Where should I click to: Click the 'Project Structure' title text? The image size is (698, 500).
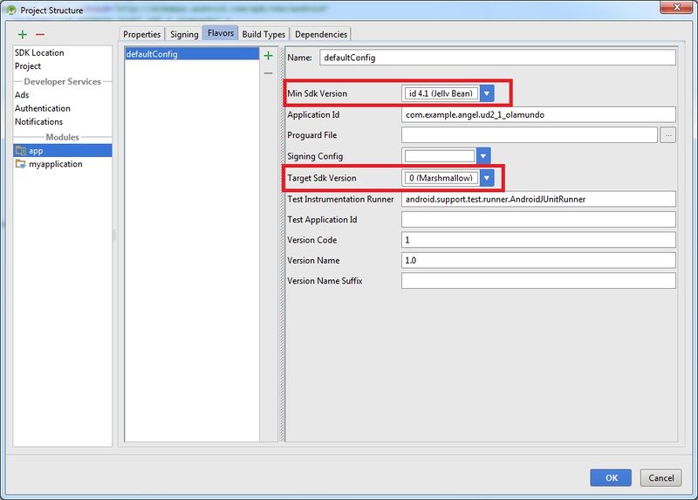click(x=51, y=10)
